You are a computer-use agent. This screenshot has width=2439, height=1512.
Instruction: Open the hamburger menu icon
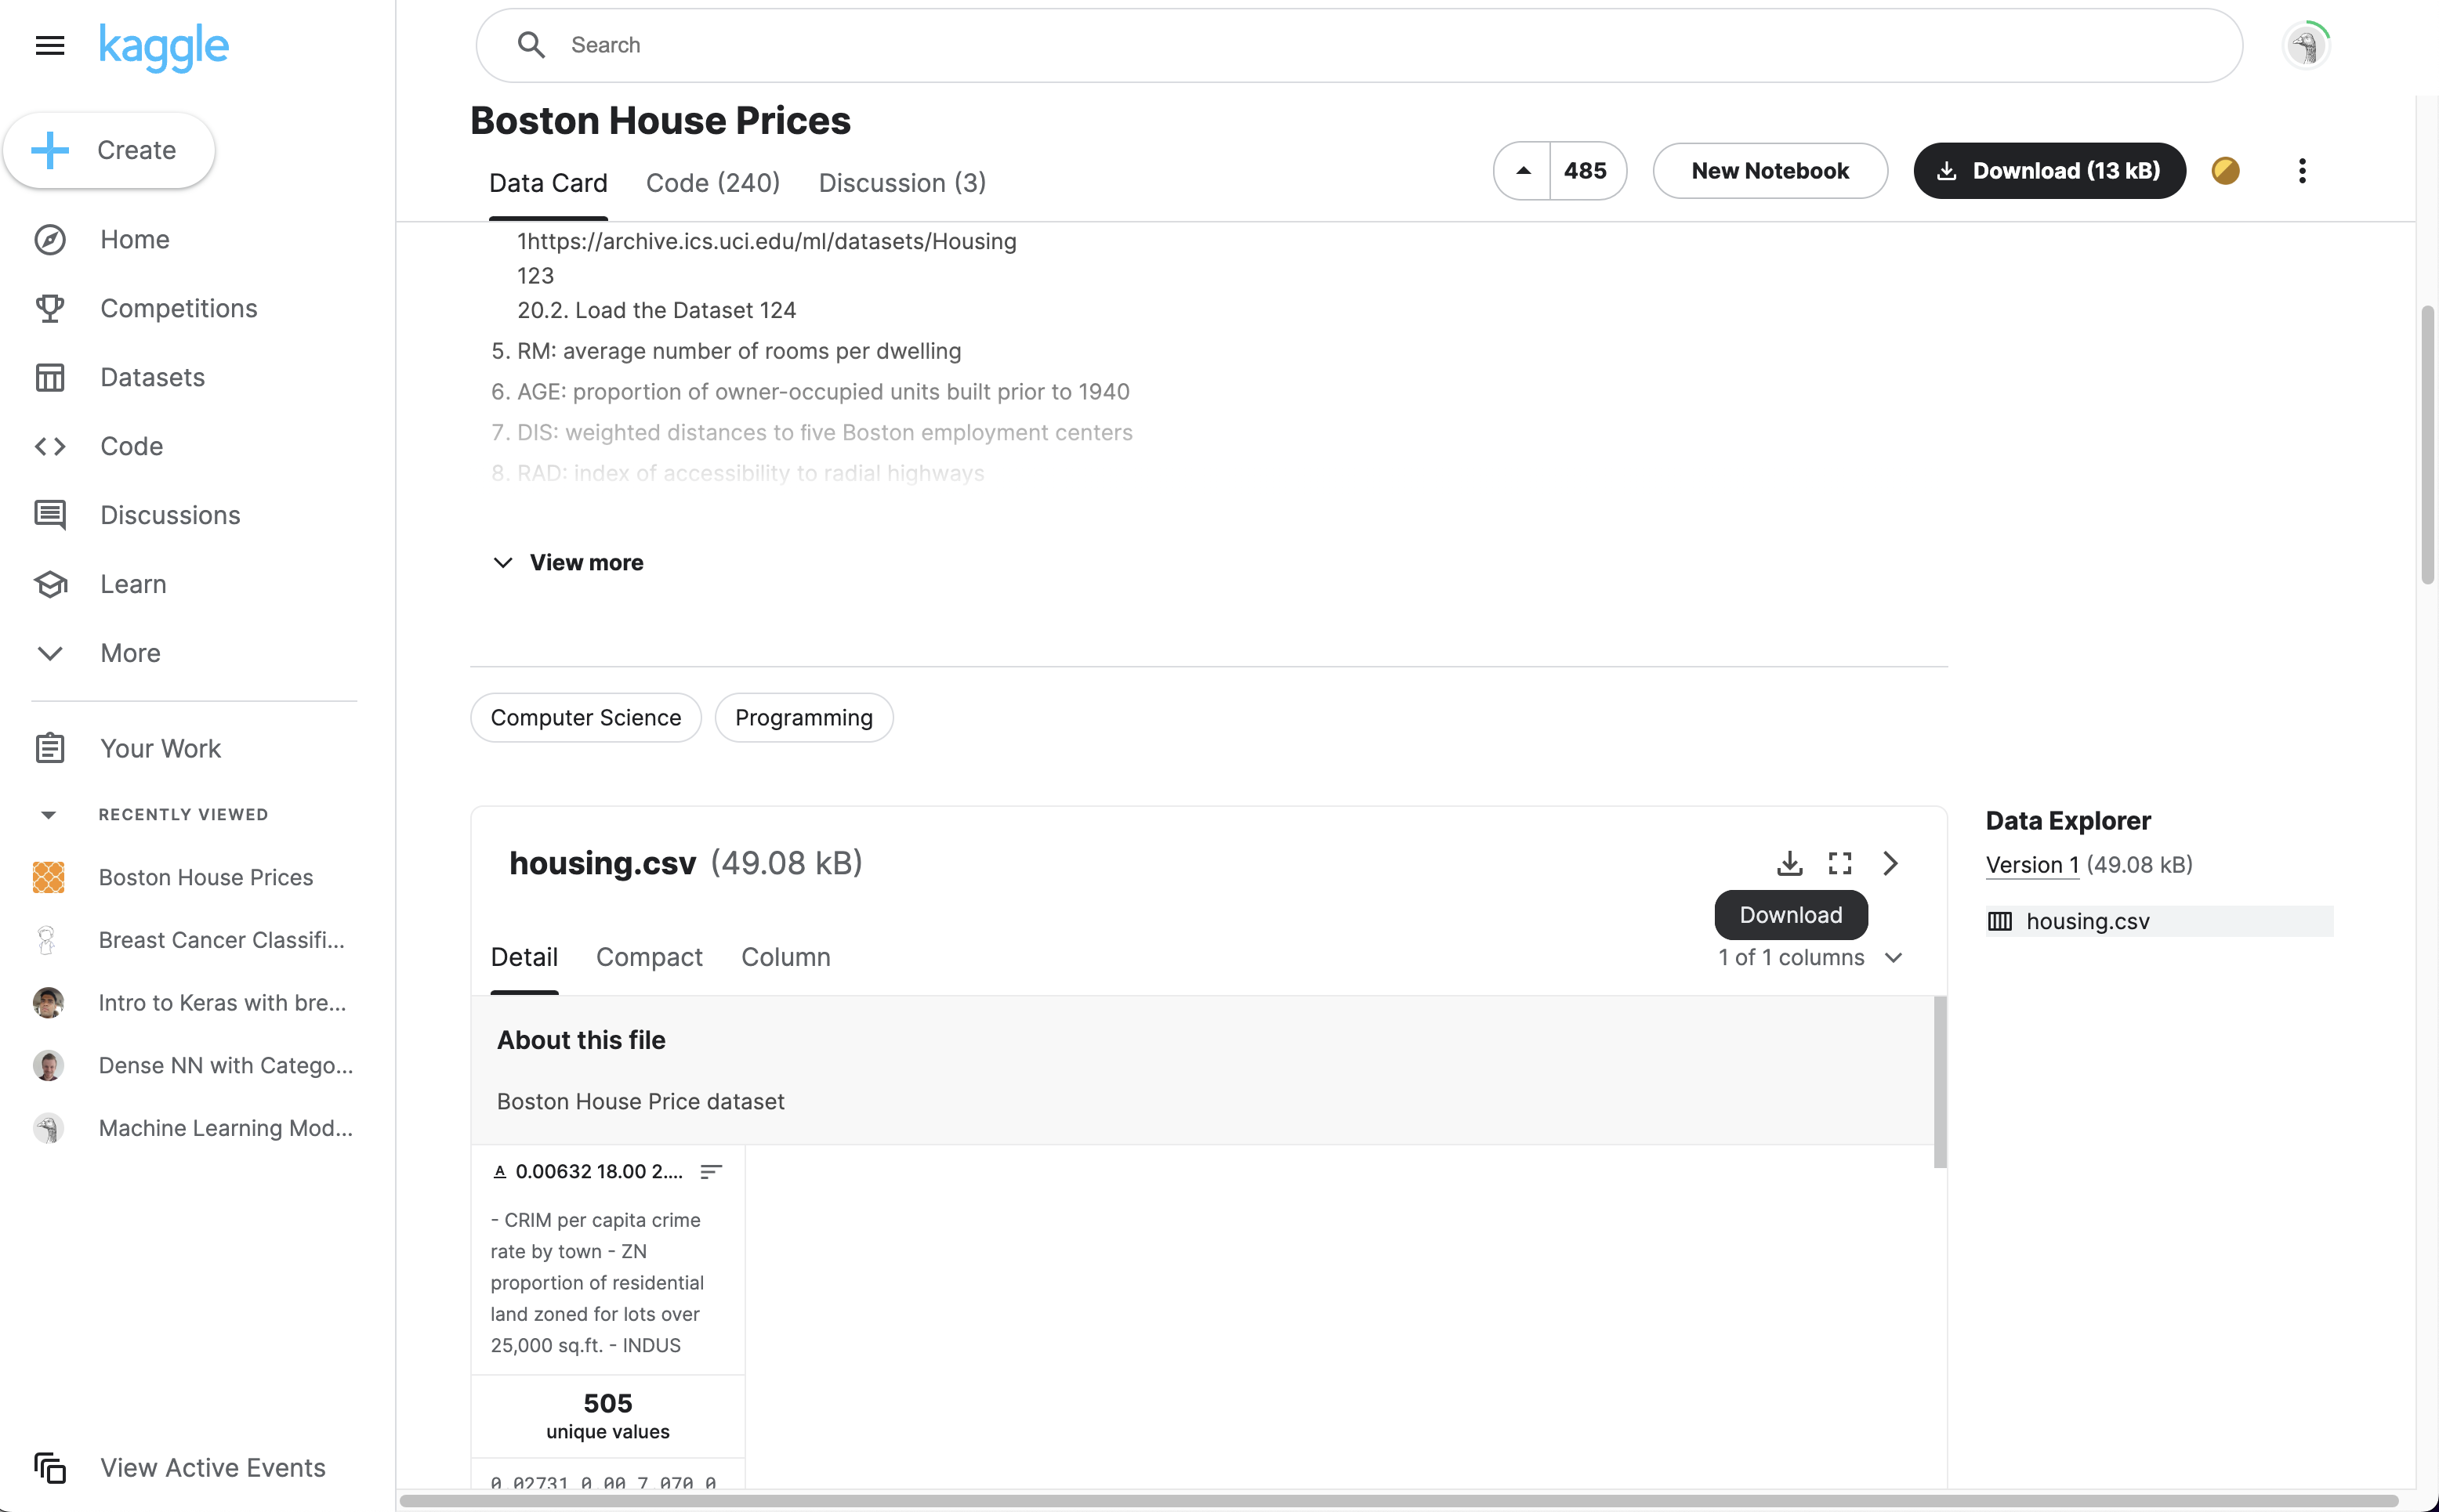(x=50, y=45)
